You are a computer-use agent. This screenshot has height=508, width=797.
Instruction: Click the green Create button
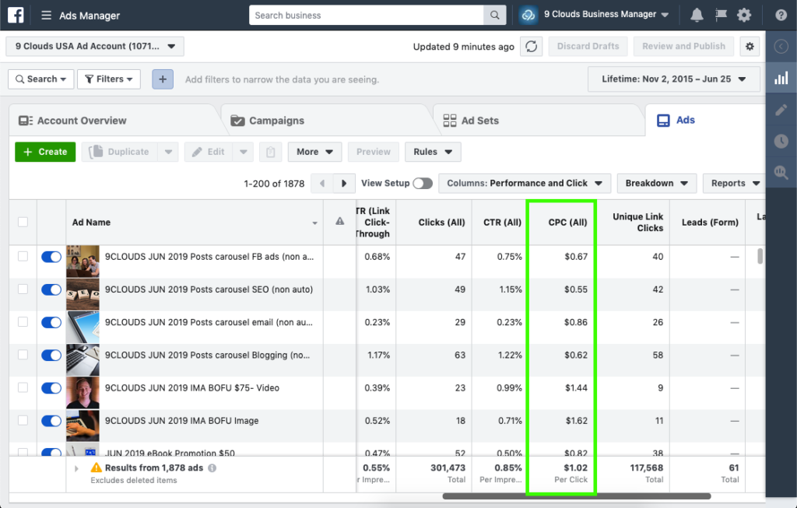click(x=45, y=152)
